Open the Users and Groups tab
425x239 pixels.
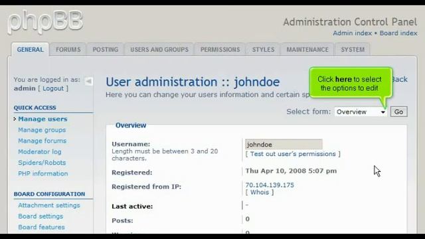[159, 50]
